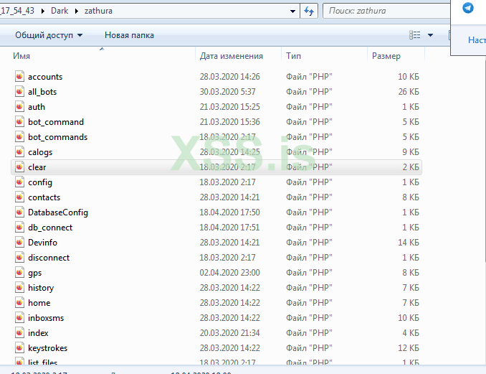Image resolution: width=486 pixels, height=374 pixels.
Task: Click the contacts PHP file icon
Action: [x=19, y=197]
